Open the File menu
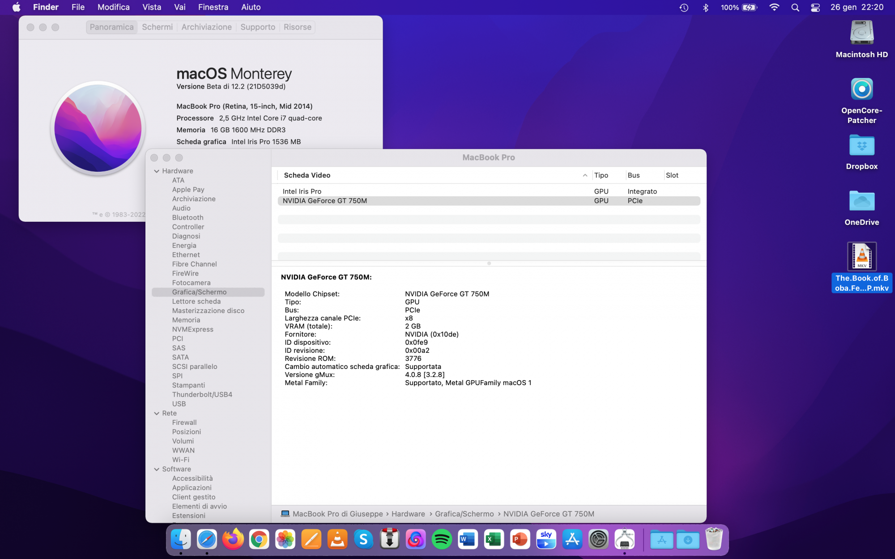 coord(78,7)
